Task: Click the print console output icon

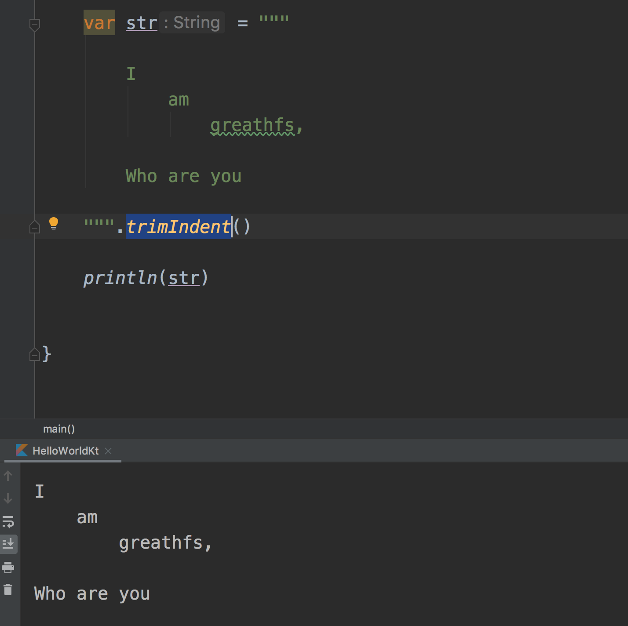Action: (x=8, y=568)
